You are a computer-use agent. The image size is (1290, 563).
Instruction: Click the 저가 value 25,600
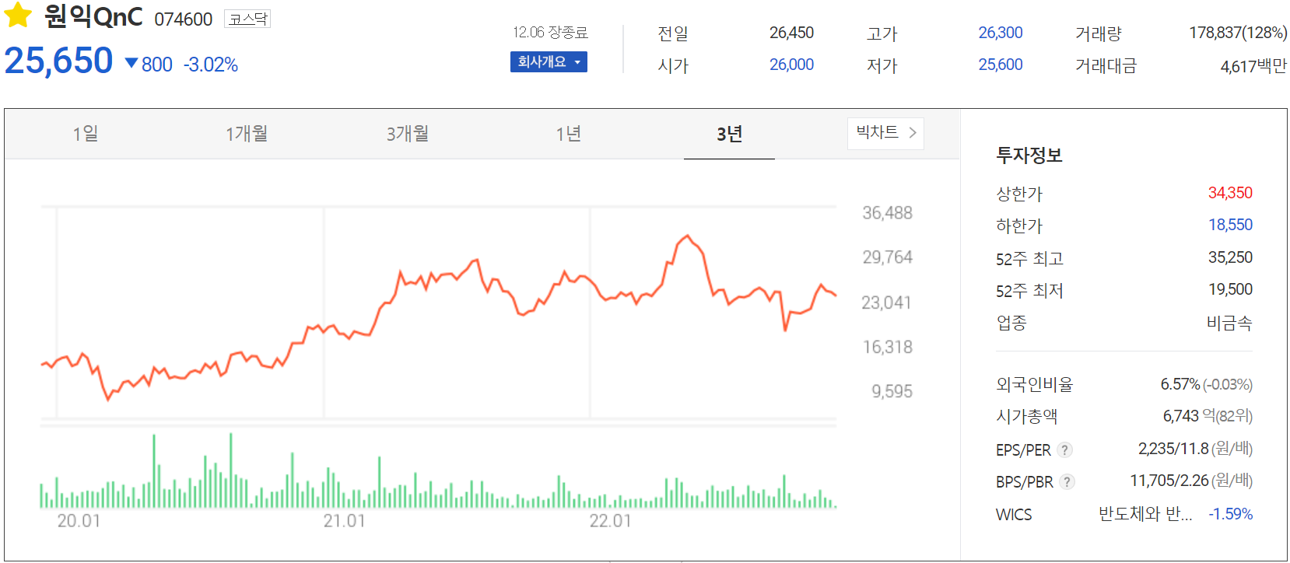click(x=1001, y=65)
